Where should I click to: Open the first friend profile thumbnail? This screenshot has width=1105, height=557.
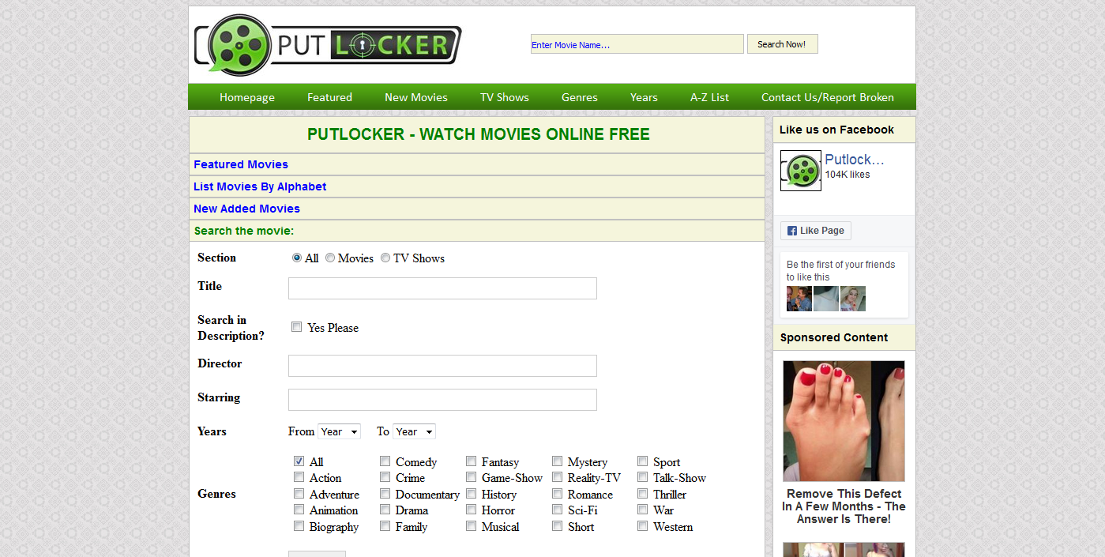tap(799, 299)
